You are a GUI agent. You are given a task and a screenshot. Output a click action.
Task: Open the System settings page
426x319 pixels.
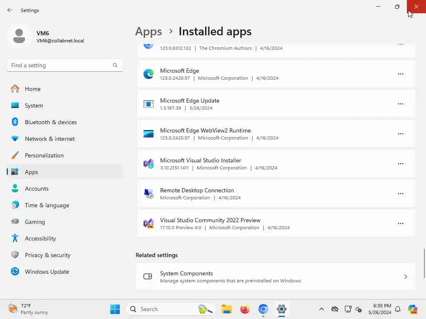click(64, 106)
